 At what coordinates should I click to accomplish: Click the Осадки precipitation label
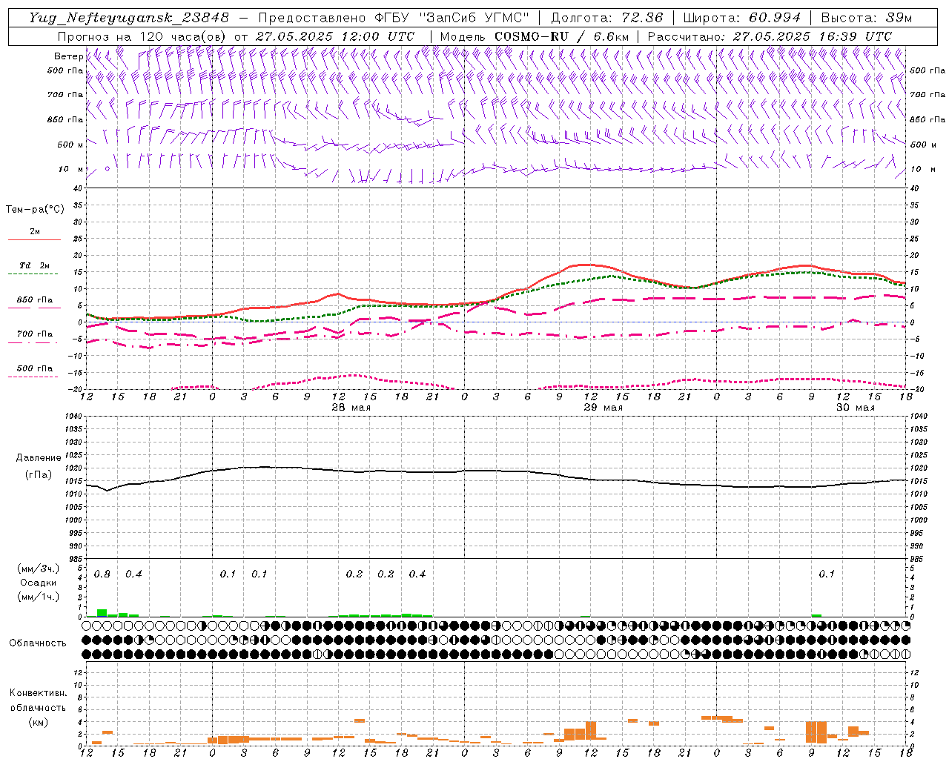pyautogui.click(x=39, y=583)
